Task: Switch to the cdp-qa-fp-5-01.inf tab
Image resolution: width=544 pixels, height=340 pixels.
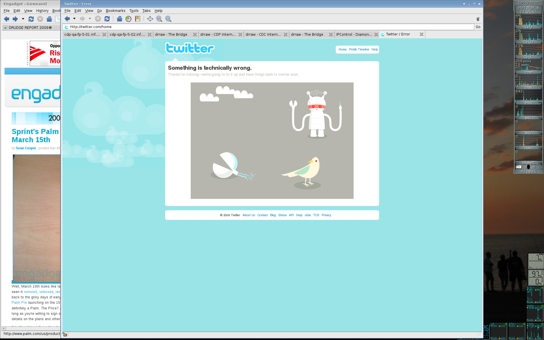Action: tap(82, 34)
